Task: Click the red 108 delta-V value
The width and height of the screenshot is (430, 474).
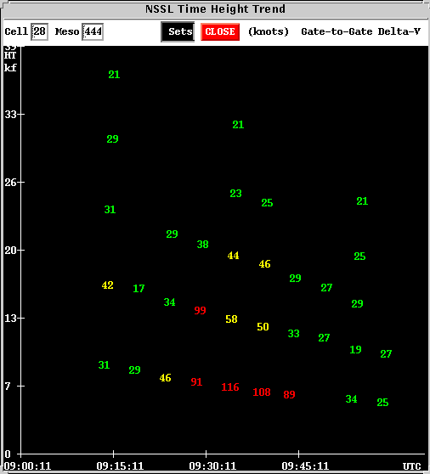Action: pos(262,392)
